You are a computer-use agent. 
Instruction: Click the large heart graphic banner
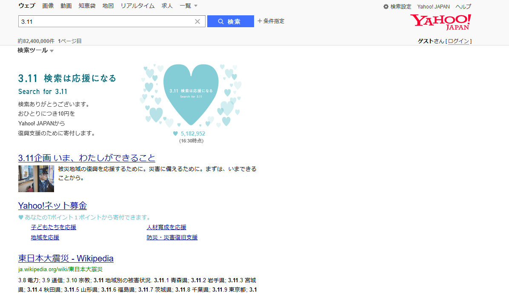191,94
